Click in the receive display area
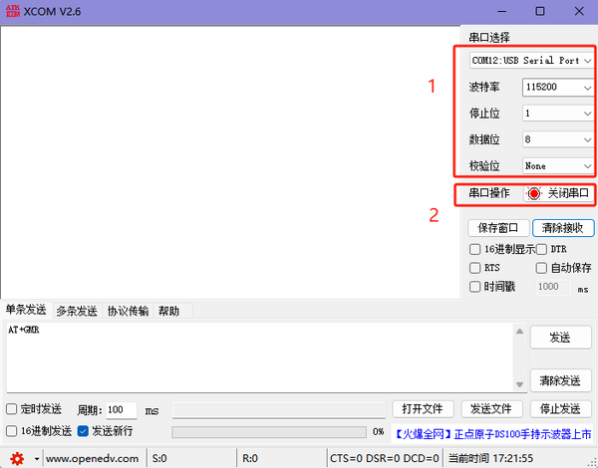The height and width of the screenshot is (468, 598). 230,162
